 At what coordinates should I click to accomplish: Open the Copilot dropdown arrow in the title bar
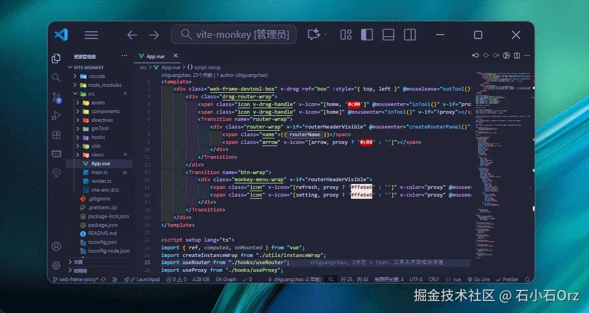(326, 35)
